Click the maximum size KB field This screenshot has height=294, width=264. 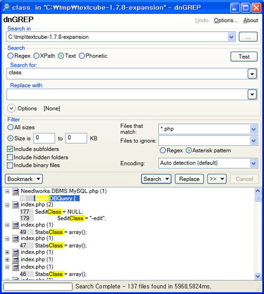click(76, 138)
